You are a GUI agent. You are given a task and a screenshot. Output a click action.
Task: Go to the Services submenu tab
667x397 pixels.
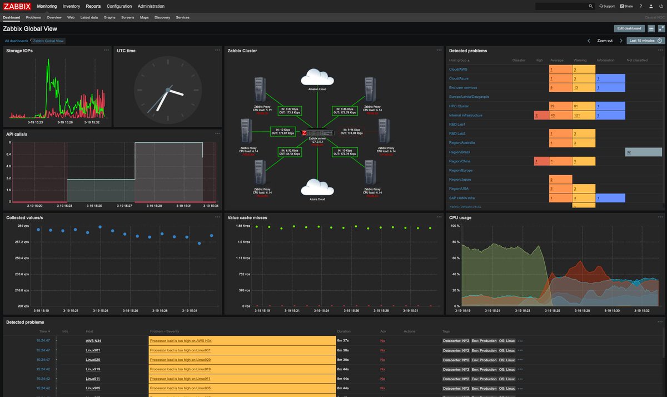click(x=182, y=17)
